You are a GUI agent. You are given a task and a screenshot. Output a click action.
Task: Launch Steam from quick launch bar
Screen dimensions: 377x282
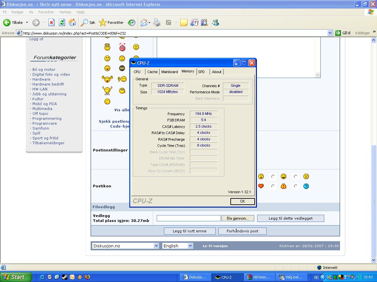coord(65,277)
